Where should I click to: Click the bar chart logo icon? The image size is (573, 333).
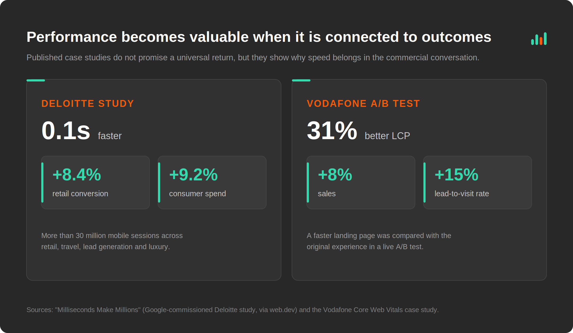539,39
